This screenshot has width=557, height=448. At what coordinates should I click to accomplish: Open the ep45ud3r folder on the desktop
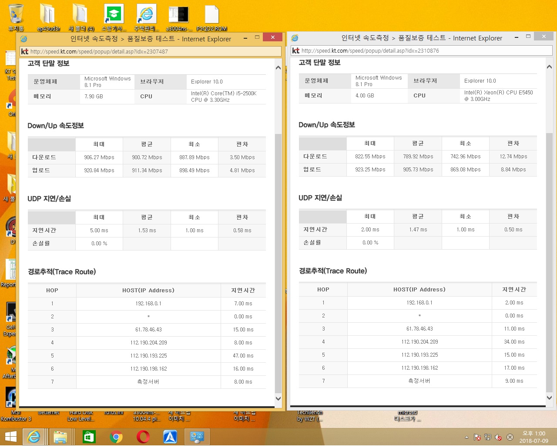(x=48, y=17)
